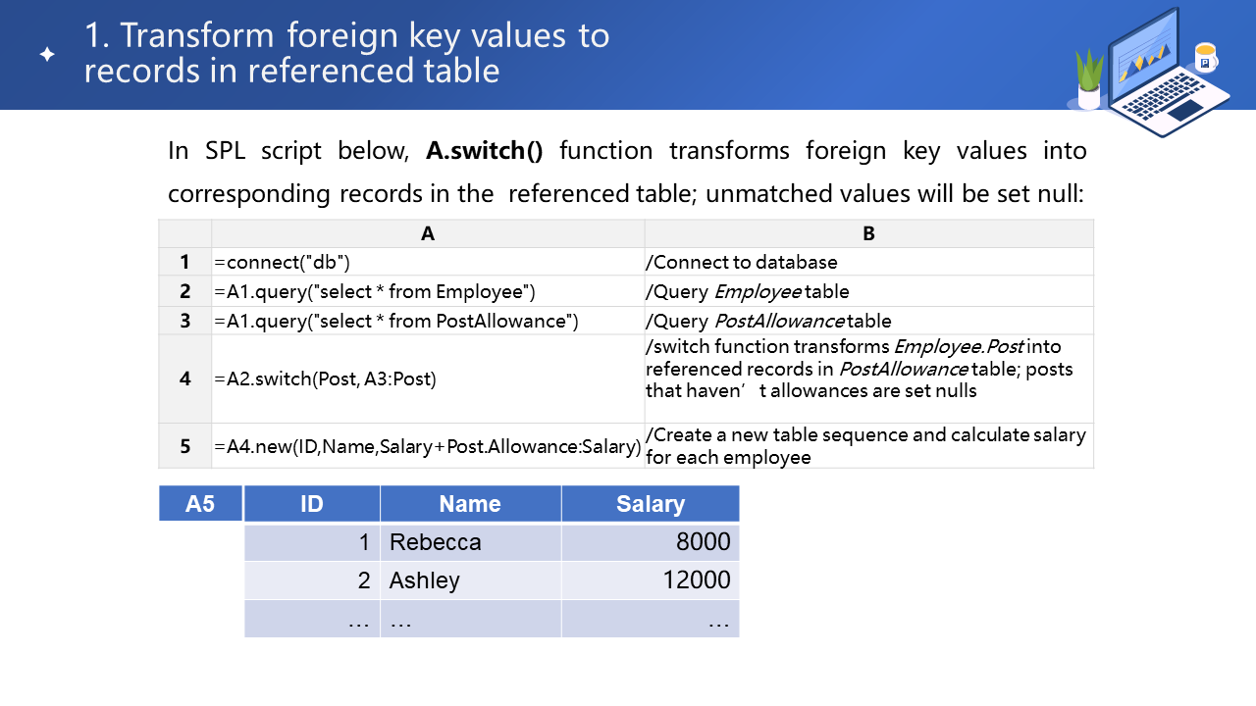Viewport: 1256px width, 706px height.
Task: Click the name Rebecca in the result table
Action: pos(470,542)
